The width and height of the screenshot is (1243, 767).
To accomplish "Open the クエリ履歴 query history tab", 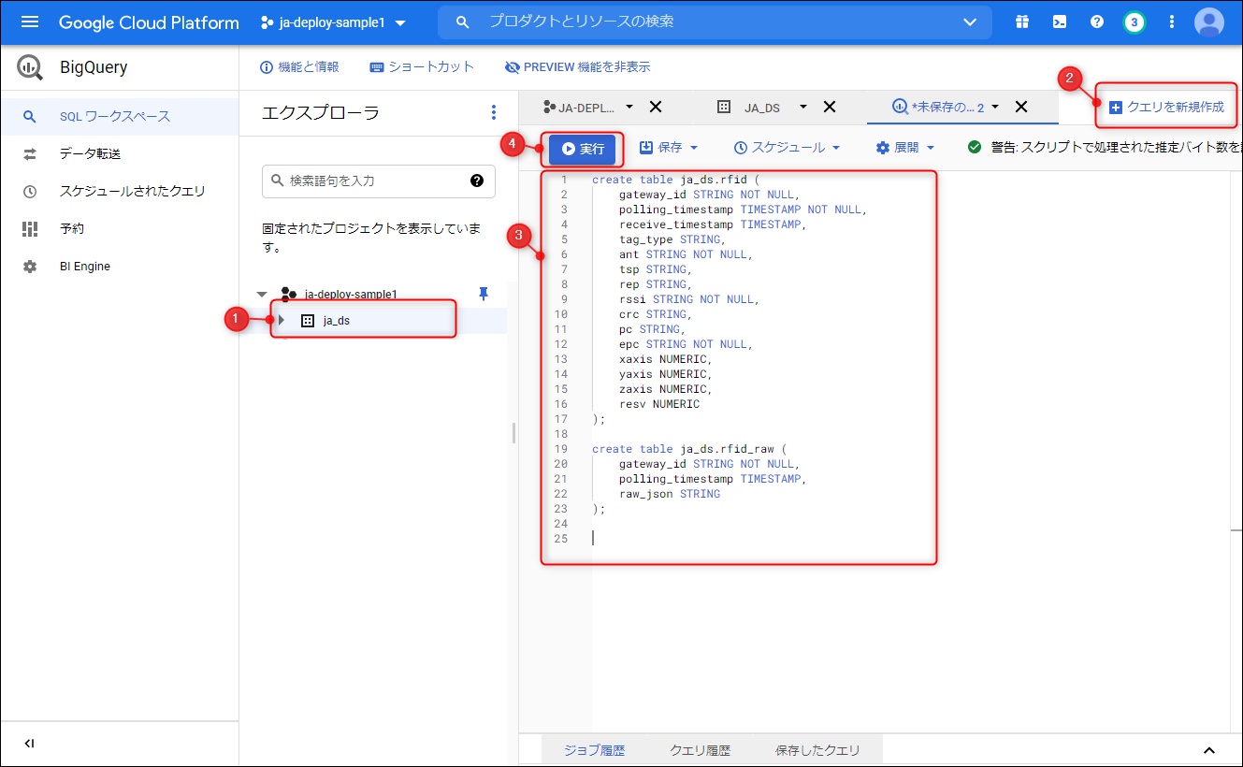I will (x=700, y=750).
